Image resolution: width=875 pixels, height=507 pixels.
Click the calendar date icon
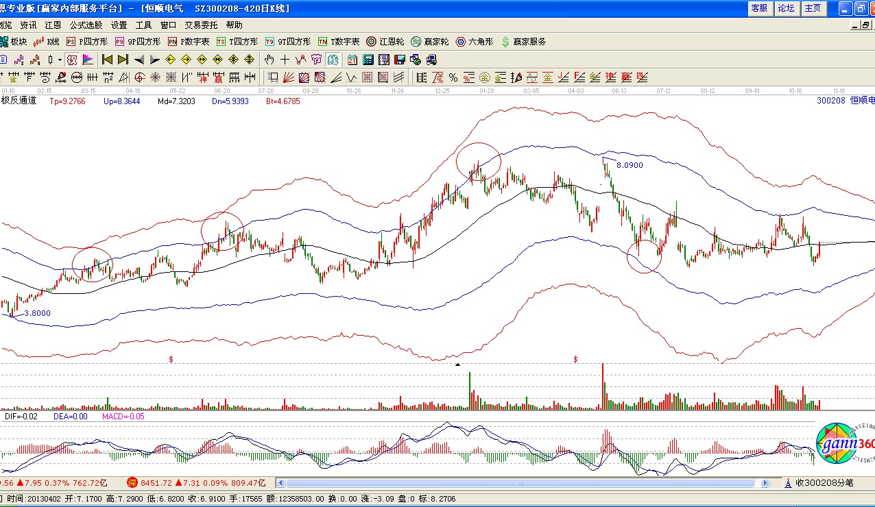352,60
